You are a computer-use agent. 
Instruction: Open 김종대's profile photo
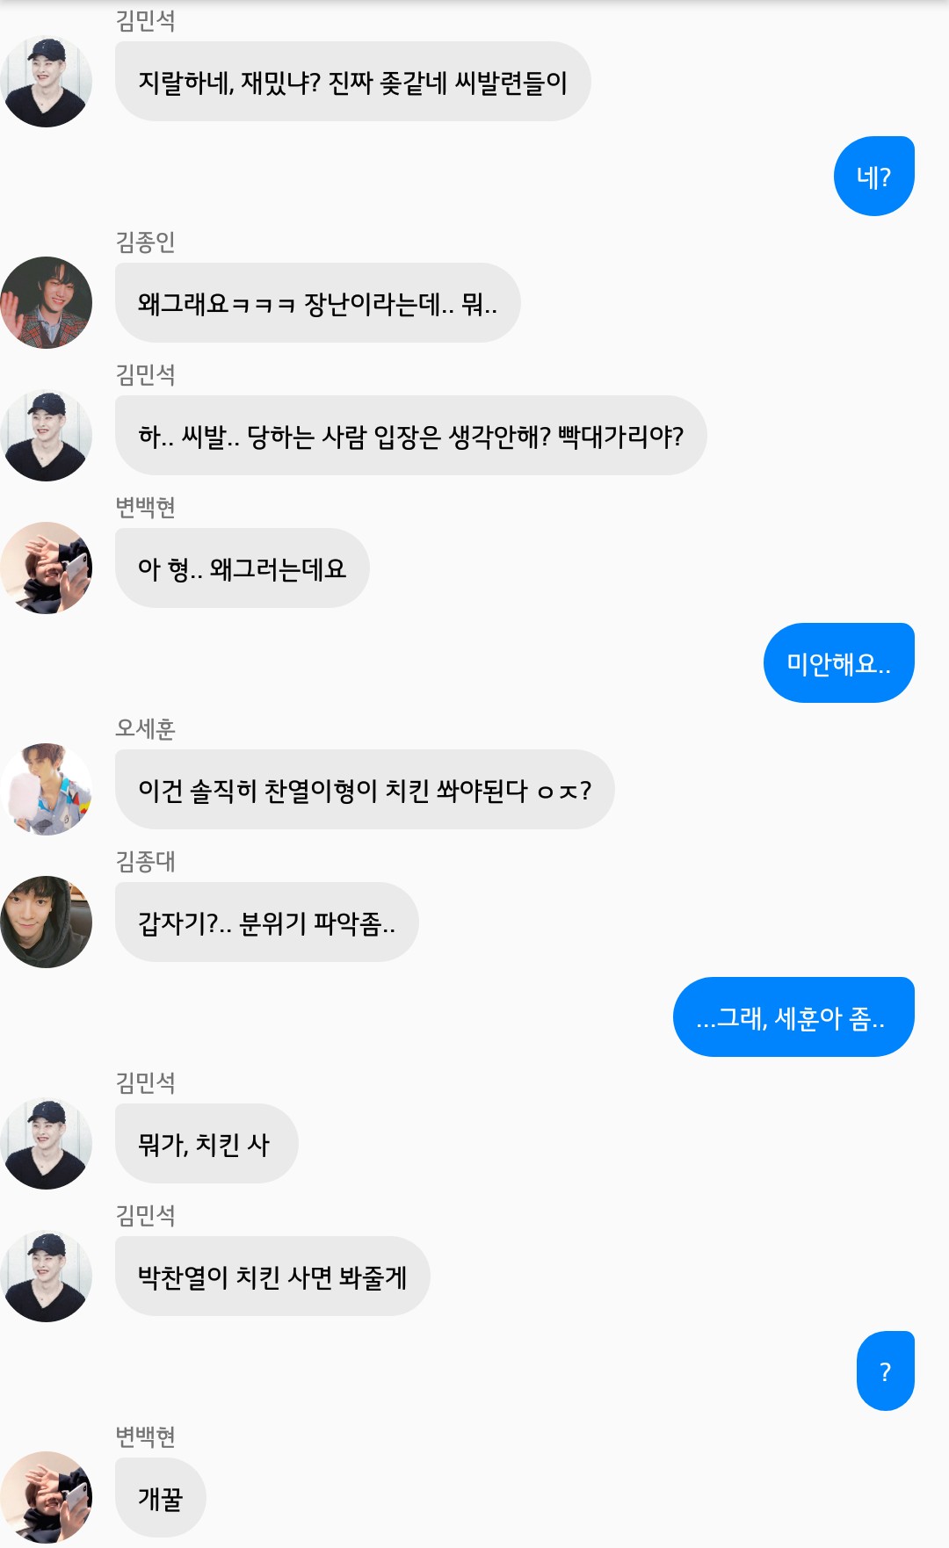47,922
